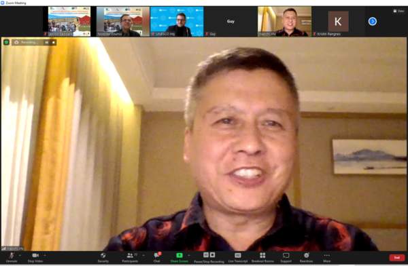Stop Video camera
The image size is (408, 266).
[x=35, y=257]
